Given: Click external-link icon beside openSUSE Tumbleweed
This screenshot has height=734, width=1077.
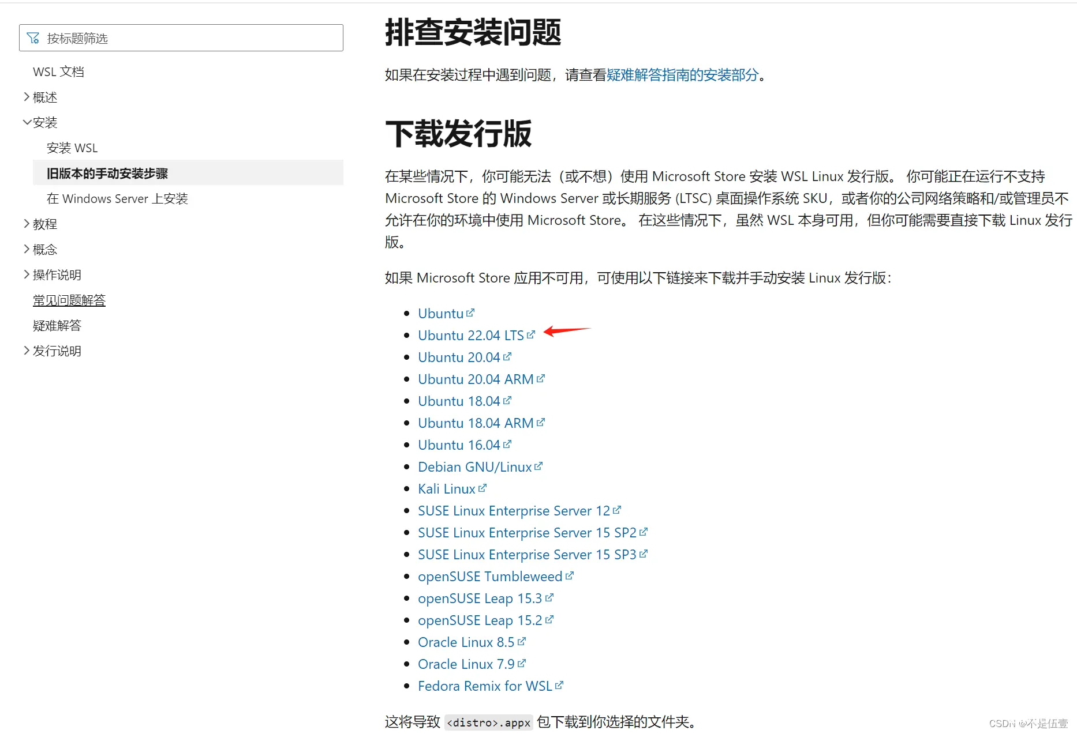Looking at the screenshot, I should click(x=570, y=575).
